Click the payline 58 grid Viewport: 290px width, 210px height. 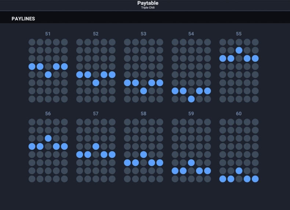144,151
